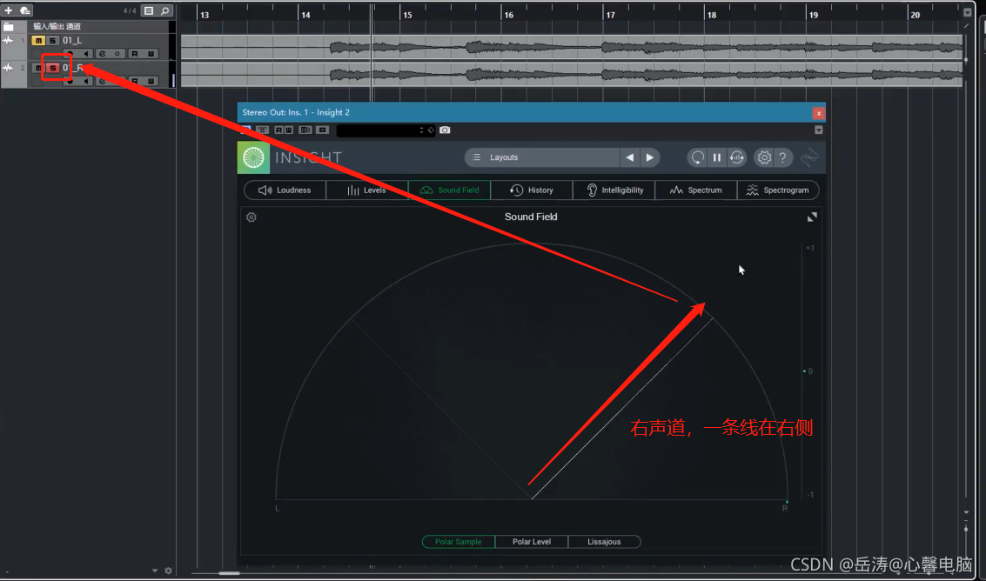
Task: Open Sound Field panel options gear
Action: point(251,217)
